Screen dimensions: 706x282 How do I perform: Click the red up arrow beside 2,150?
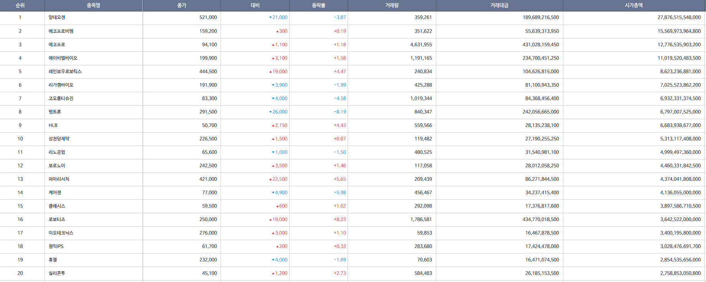tap(273, 126)
